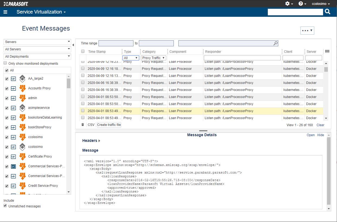The image size is (337, 222).
Task: Click the Create traffic file button
Action: tap(109, 125)
